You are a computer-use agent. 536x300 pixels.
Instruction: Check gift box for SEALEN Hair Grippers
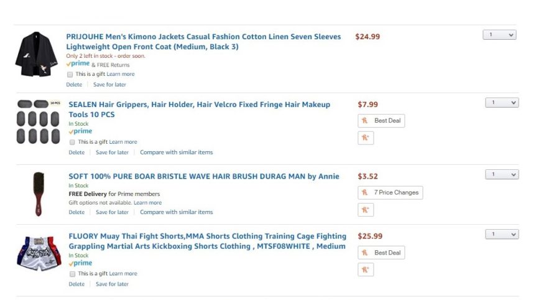[72, 142]
